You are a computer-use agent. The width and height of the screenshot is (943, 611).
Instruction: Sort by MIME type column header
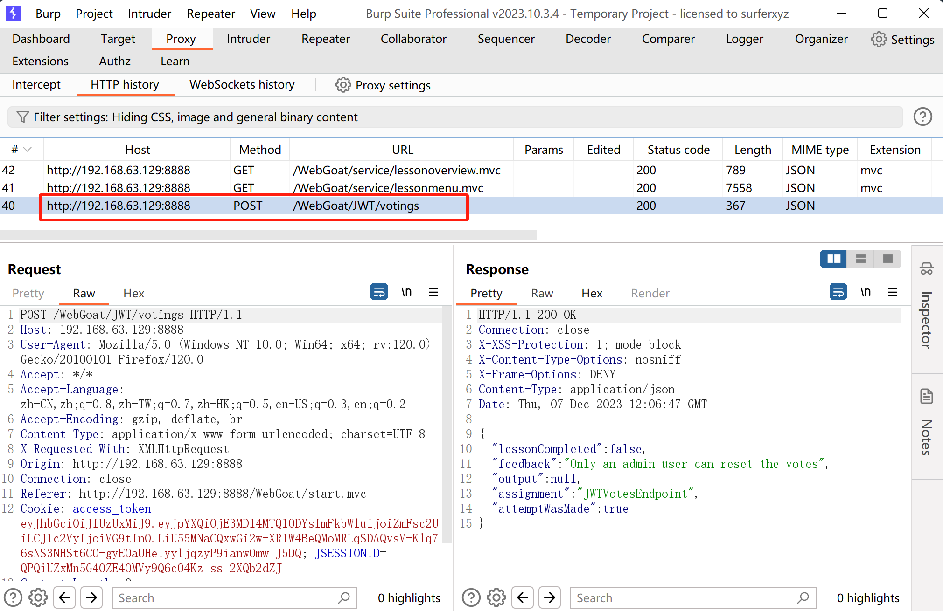coord(820,150)
